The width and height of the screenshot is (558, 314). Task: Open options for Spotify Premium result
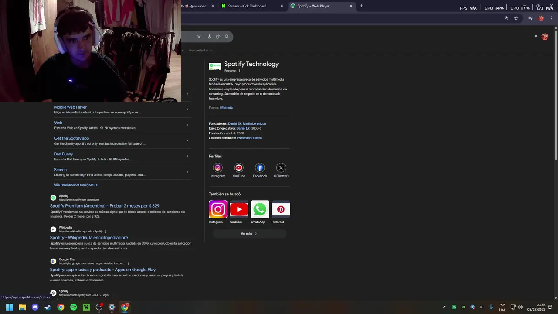pos(102,200)
